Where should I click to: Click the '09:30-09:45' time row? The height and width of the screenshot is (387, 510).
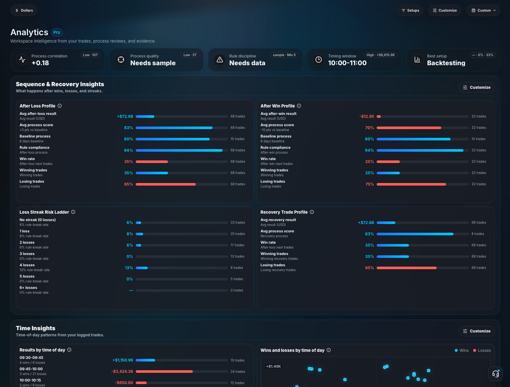31,358
